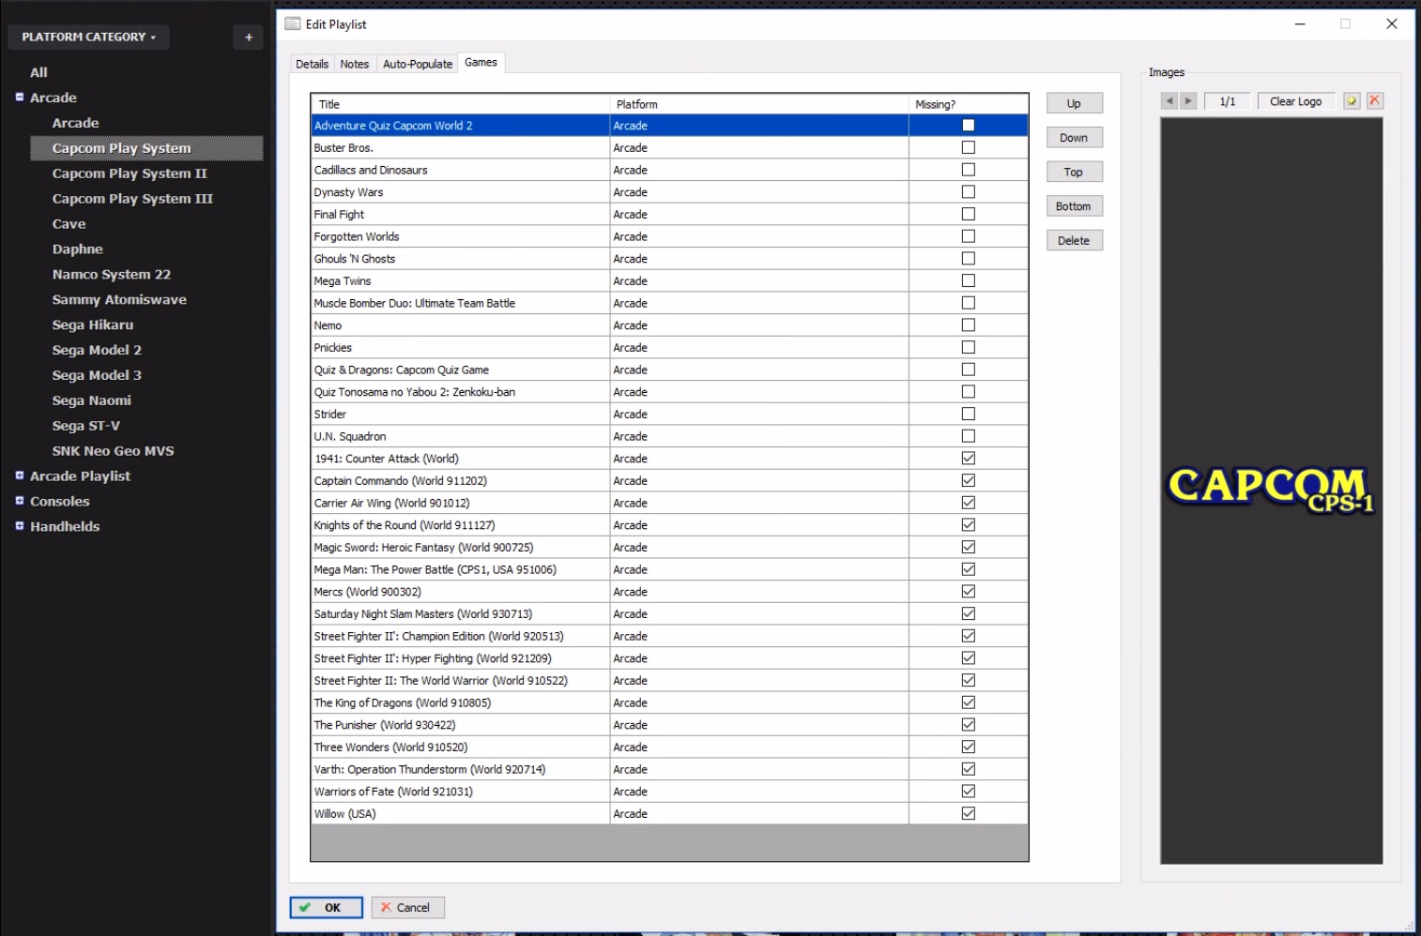Viewport: 1421px width, 936px height.
Task: Switch to the Notes tab
Action: click(354, 64)
